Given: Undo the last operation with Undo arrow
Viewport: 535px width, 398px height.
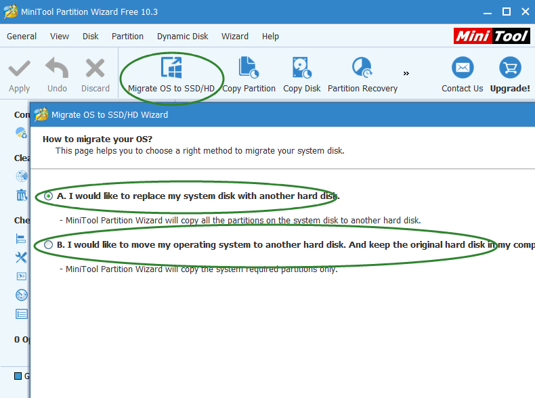Looking at the screenshot, I should click(57, 68).
